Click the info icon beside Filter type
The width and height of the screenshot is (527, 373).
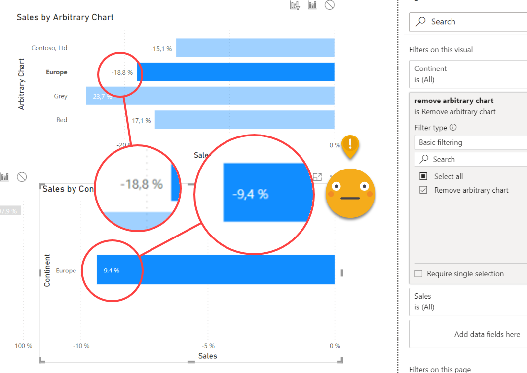[453, 127]
